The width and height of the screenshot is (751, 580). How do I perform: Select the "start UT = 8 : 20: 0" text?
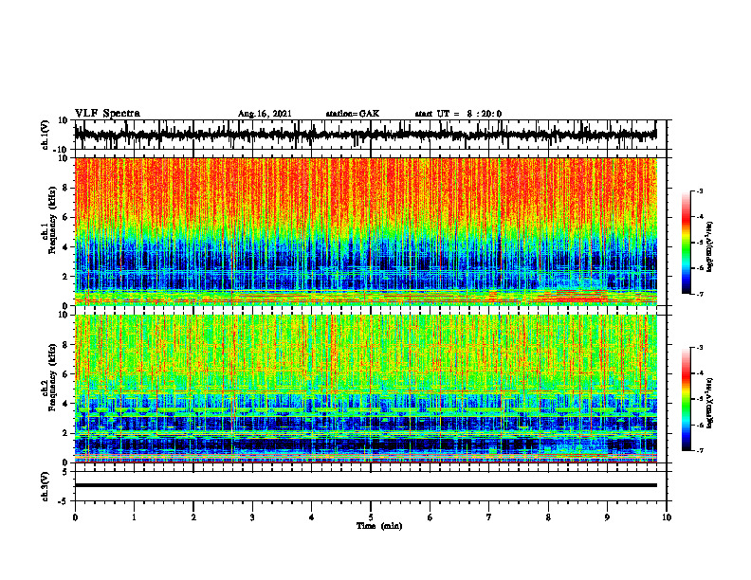[458, 114]
